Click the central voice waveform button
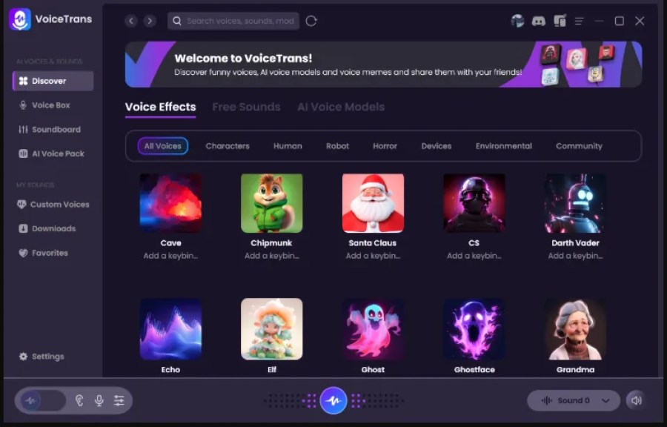 tap(333, 400)
